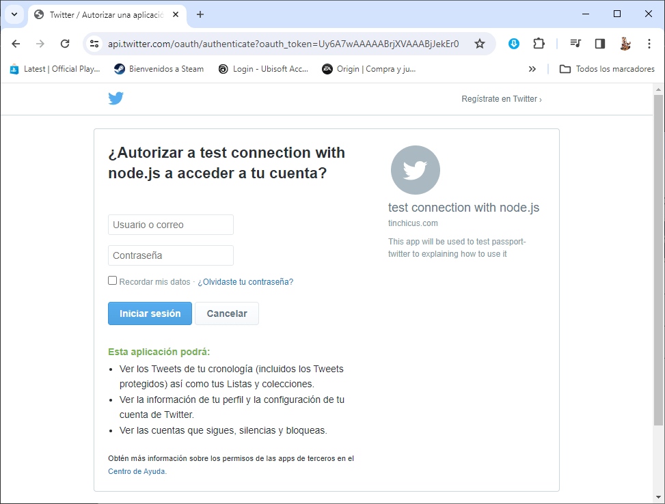Screen dimensions: 665x504
Task: Toggle the side panel icon
Action: [599, 44]
